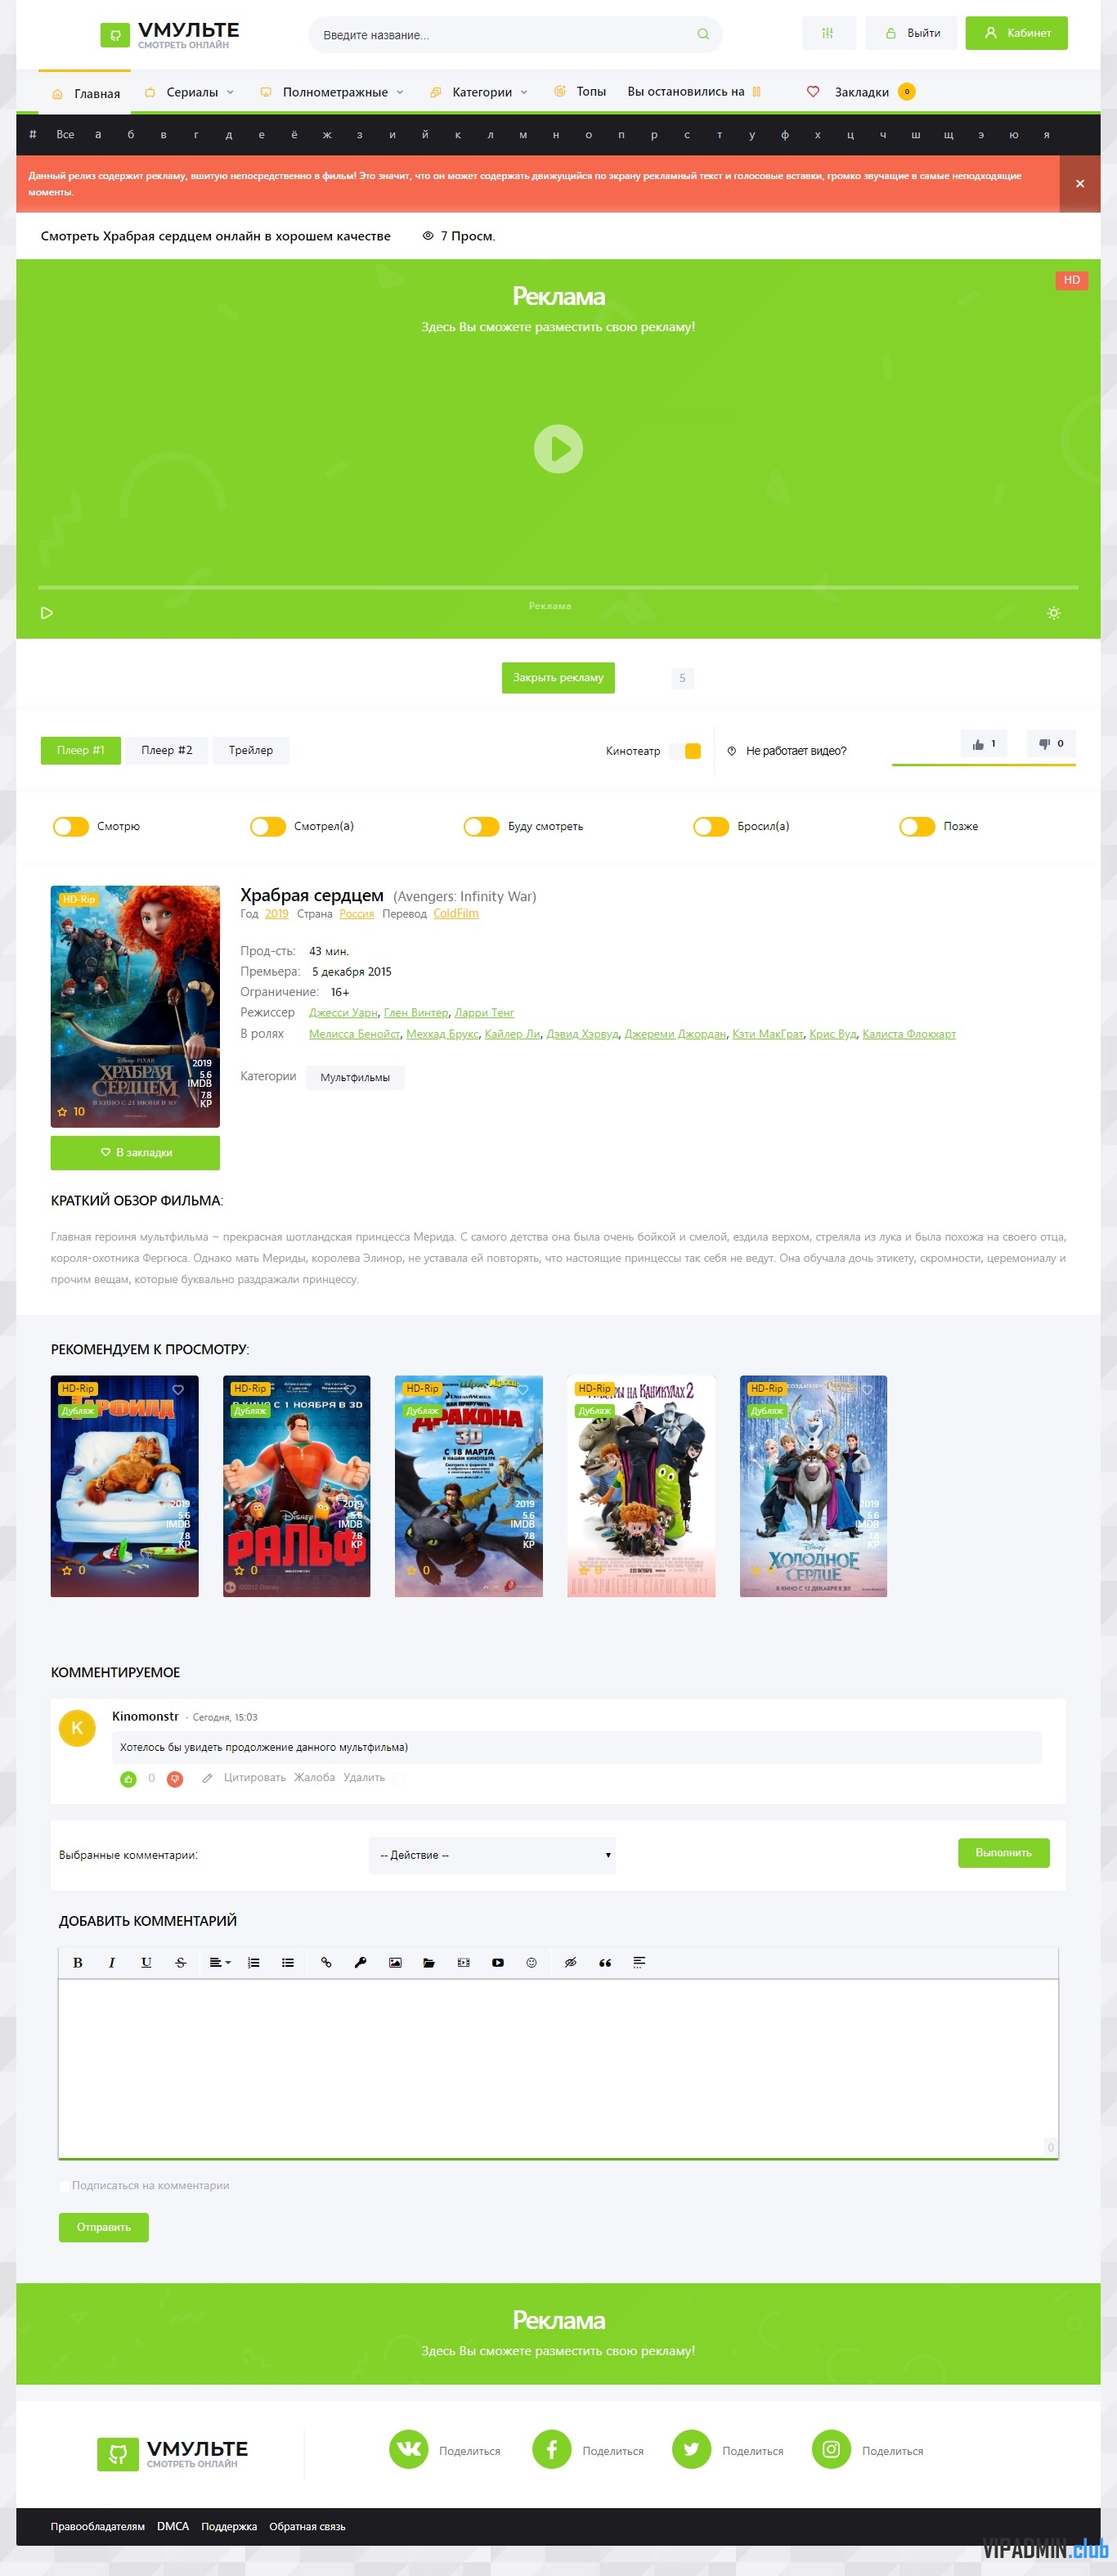Open the Действие combo box

[492, 1855]
